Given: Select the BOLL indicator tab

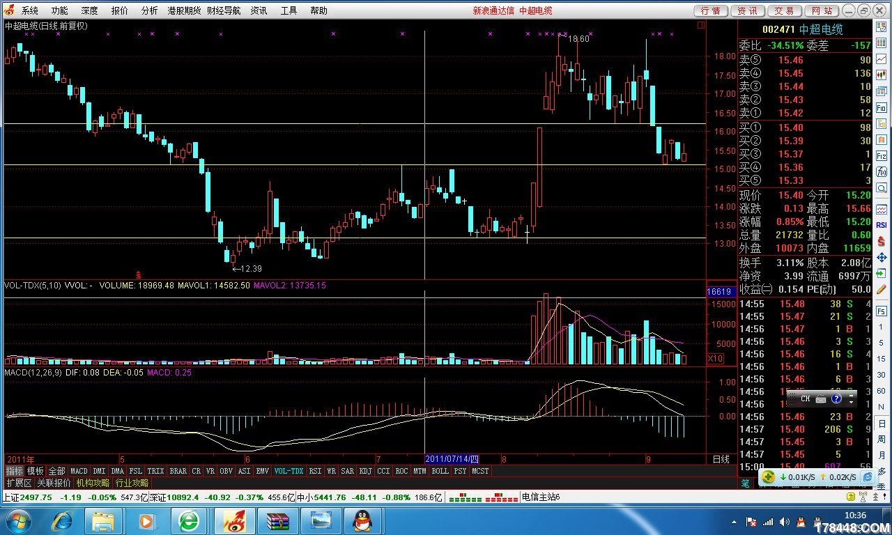Looking at the screenshot, I should coord(440,471).
